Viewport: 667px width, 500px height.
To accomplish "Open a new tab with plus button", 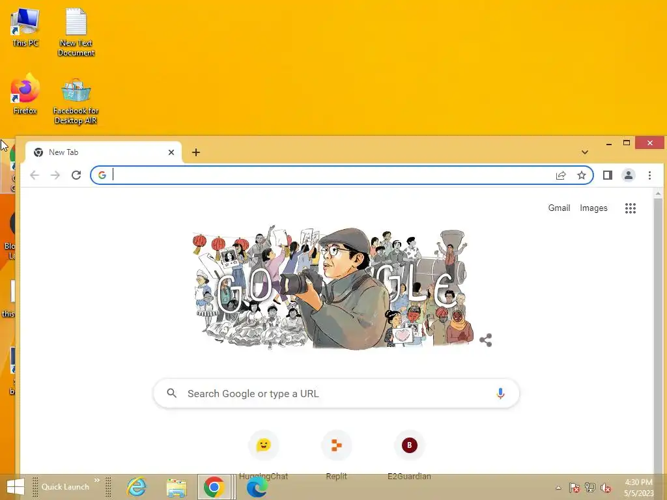I will point(195,152).
